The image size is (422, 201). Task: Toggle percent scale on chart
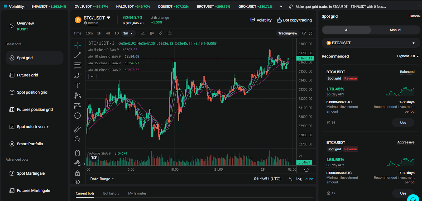point(290,179)
